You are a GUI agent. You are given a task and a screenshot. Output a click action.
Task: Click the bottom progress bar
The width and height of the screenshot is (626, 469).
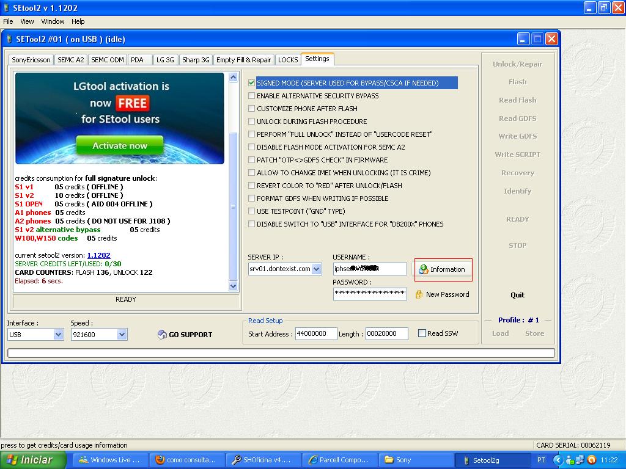pyautogui.click(x=281, y=353)
